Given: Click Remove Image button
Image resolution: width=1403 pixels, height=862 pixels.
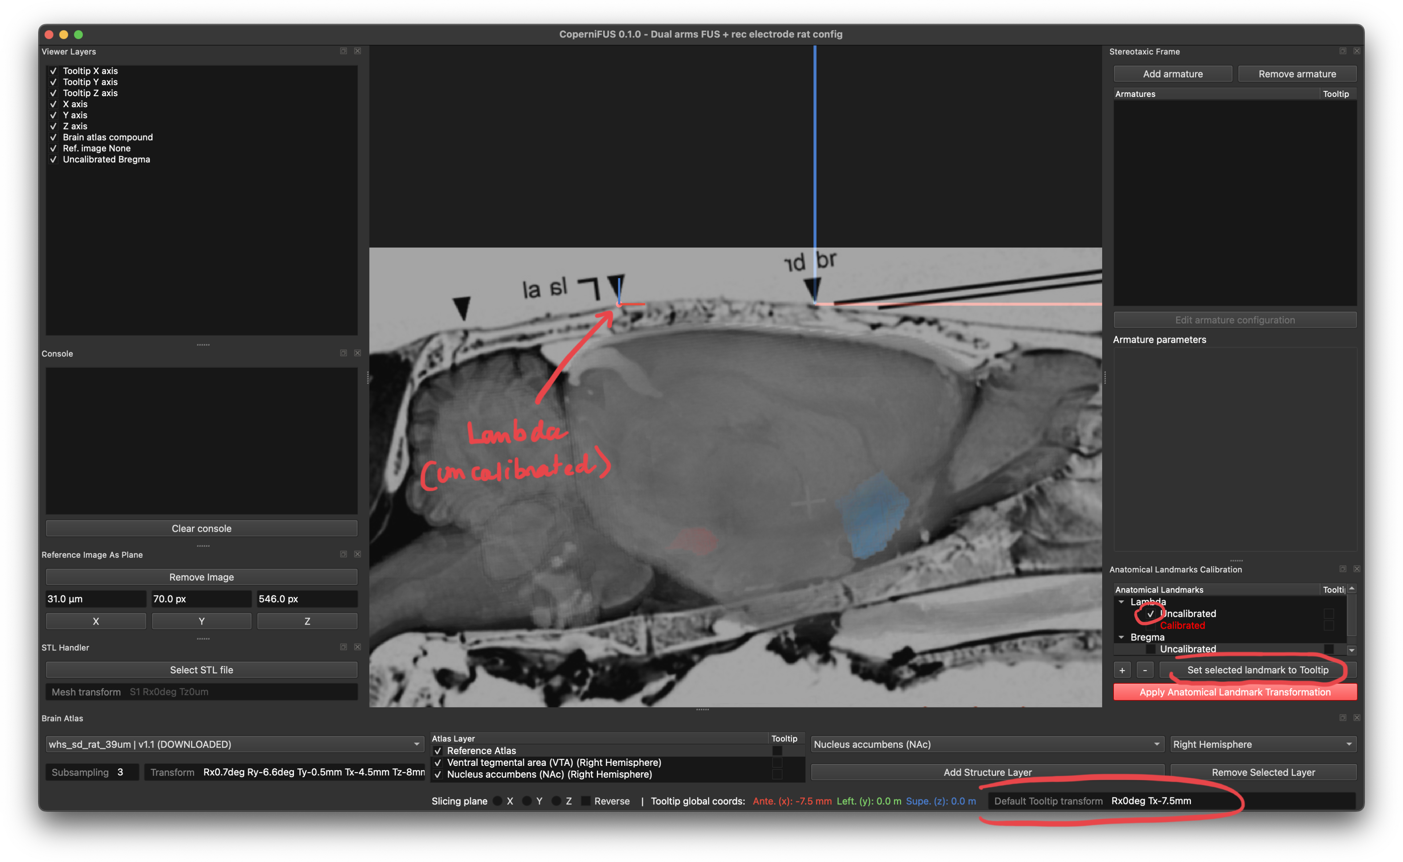Looking at the screenshot, I should (202, 577).
